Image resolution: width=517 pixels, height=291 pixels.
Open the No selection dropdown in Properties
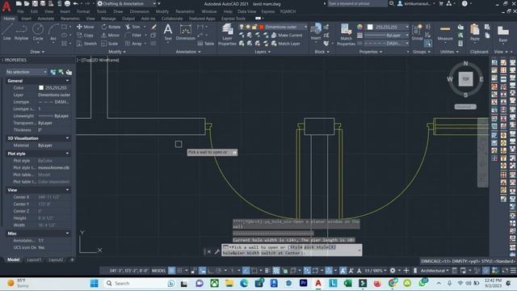coord(27,72)
